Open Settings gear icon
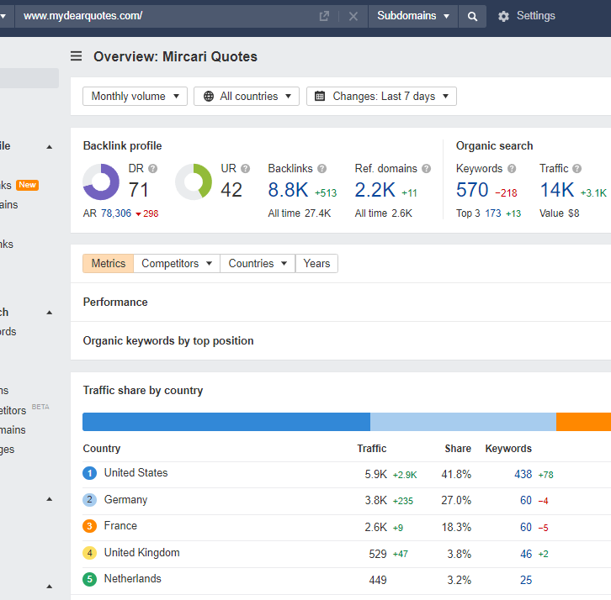This screenshot has height=600, width=611. tap(503, 16)
